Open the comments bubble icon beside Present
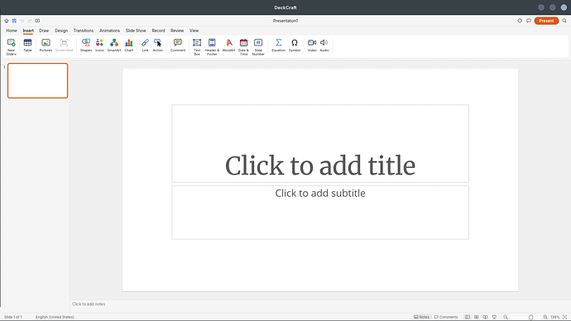Screen dimensions: 571x321 click(529, 21)
